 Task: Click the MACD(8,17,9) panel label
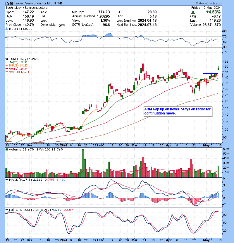tap(20, 180)
